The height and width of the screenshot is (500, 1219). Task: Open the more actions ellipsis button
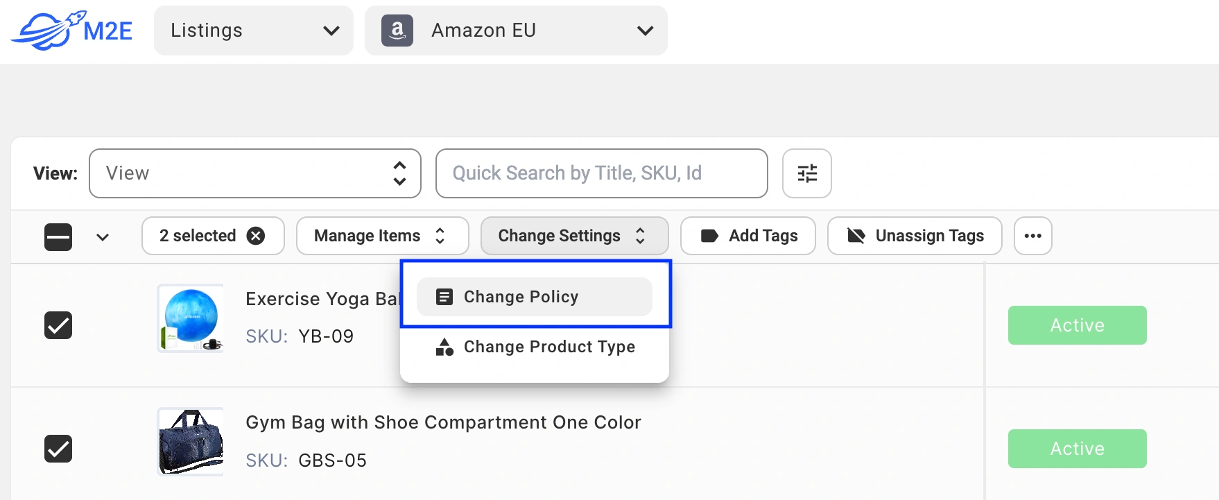click(x=1032, y=236)
